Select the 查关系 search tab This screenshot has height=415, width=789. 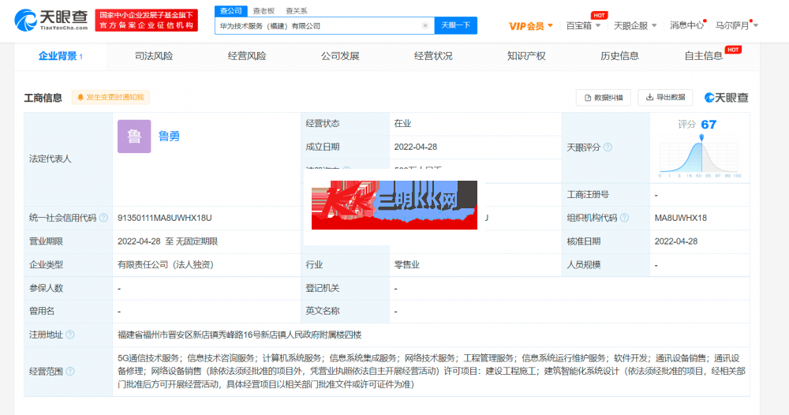point(297,11)
